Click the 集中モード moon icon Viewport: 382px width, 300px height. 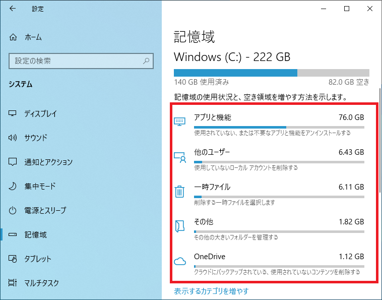[x=13, y=186]
